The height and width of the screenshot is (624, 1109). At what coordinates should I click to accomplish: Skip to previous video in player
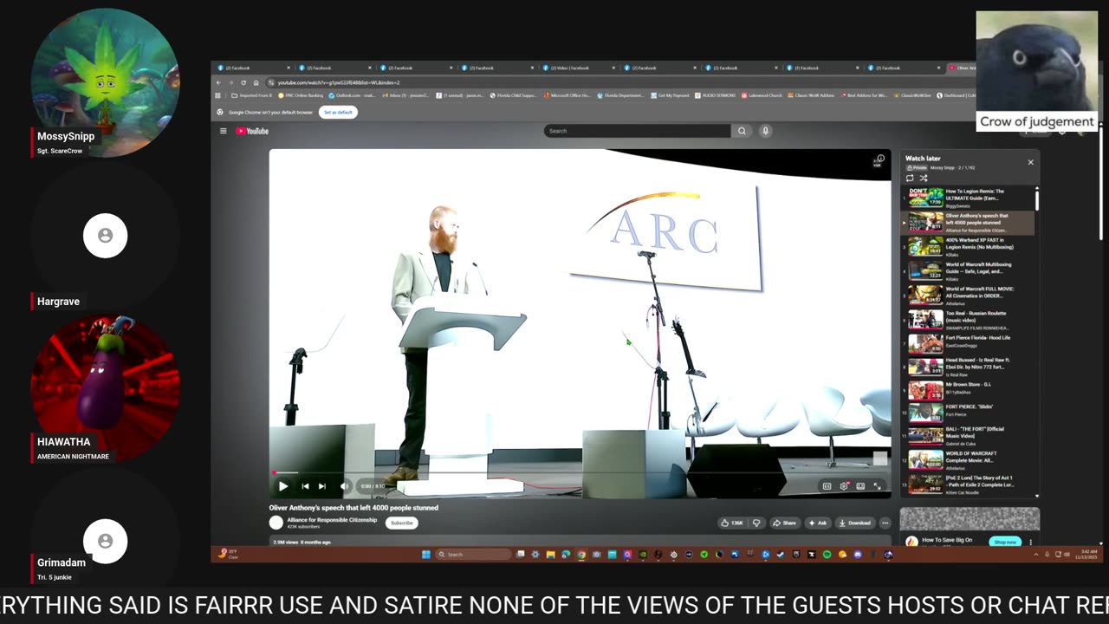coord(305,486)
